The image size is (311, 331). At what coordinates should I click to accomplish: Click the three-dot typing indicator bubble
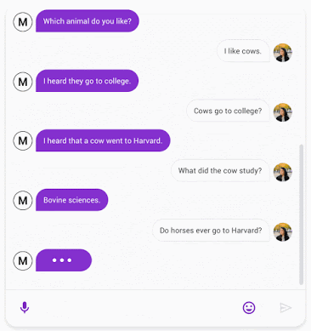click(64, 260)
